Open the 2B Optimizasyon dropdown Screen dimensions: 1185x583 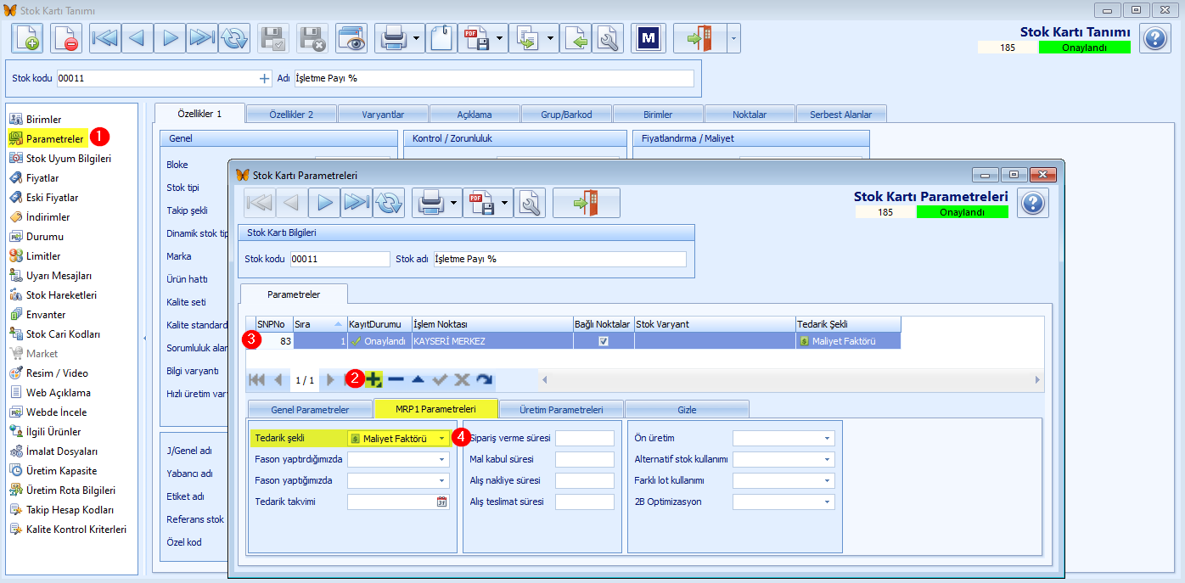coord(828,502)
